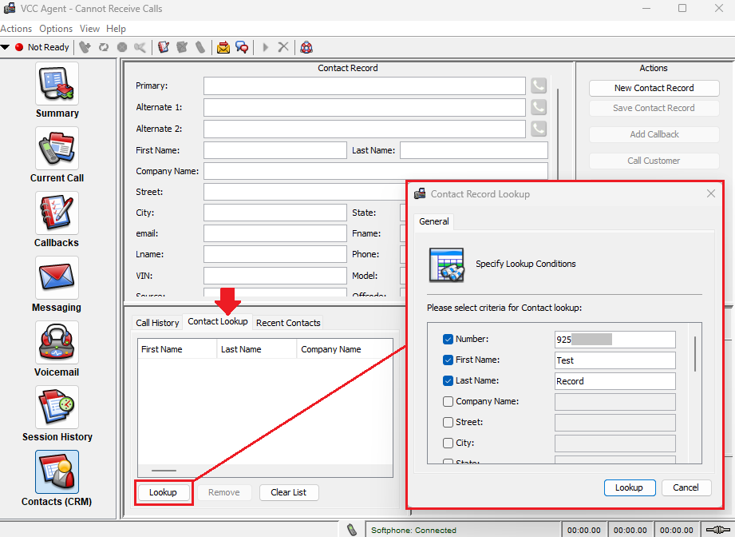Viewport: 735px width, 537px height.
Task: Click the grey stop circle toolbar icon
Action: click(x=122, y=47)
